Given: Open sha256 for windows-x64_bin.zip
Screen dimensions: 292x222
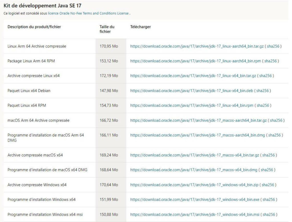Looking at the screenshot, I should pyautogui.click(x=268, y=185).
